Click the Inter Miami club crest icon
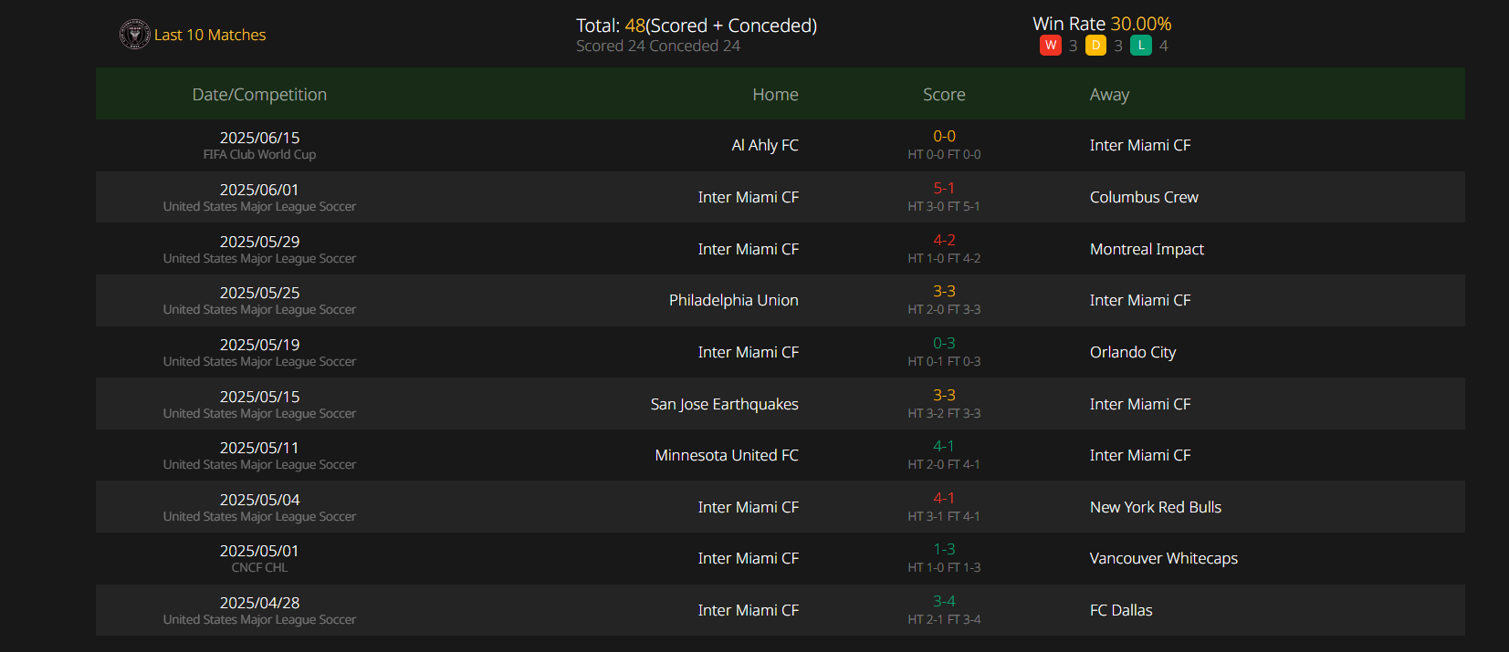The height and width of the screenshot is (652, 1509). (x=134, y=35)
